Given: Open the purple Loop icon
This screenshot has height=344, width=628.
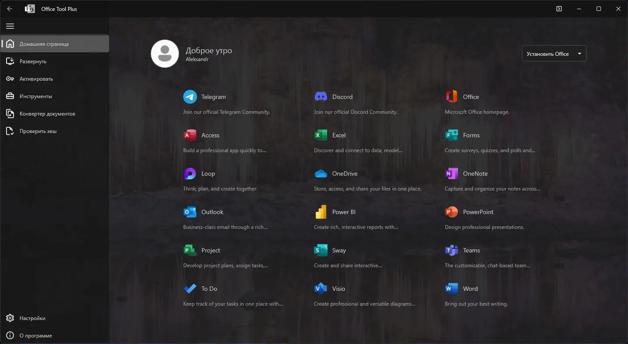Looking at the screenshot, I should (190, 174).
